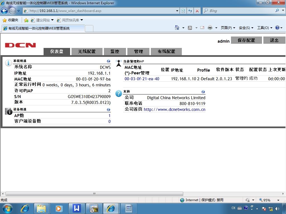
Task: Click the scrollbar right arrow
Action: pos(283,194)
